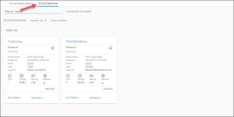Focus the Find by search input field
234x117 pixels.
click(x=47, y=11)
